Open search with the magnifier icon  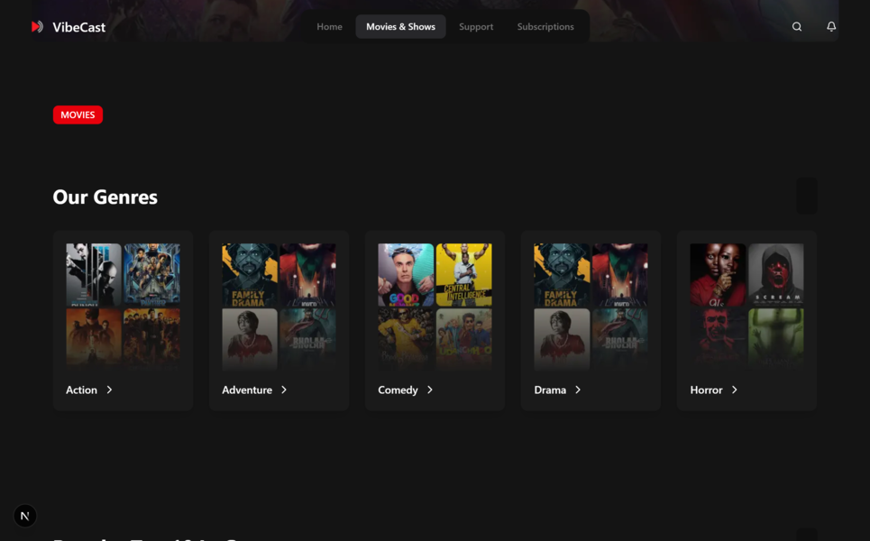point(797,27)
